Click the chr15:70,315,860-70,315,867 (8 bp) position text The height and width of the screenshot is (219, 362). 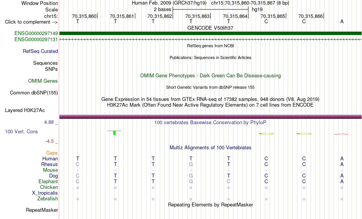click(x=250, y=3)
